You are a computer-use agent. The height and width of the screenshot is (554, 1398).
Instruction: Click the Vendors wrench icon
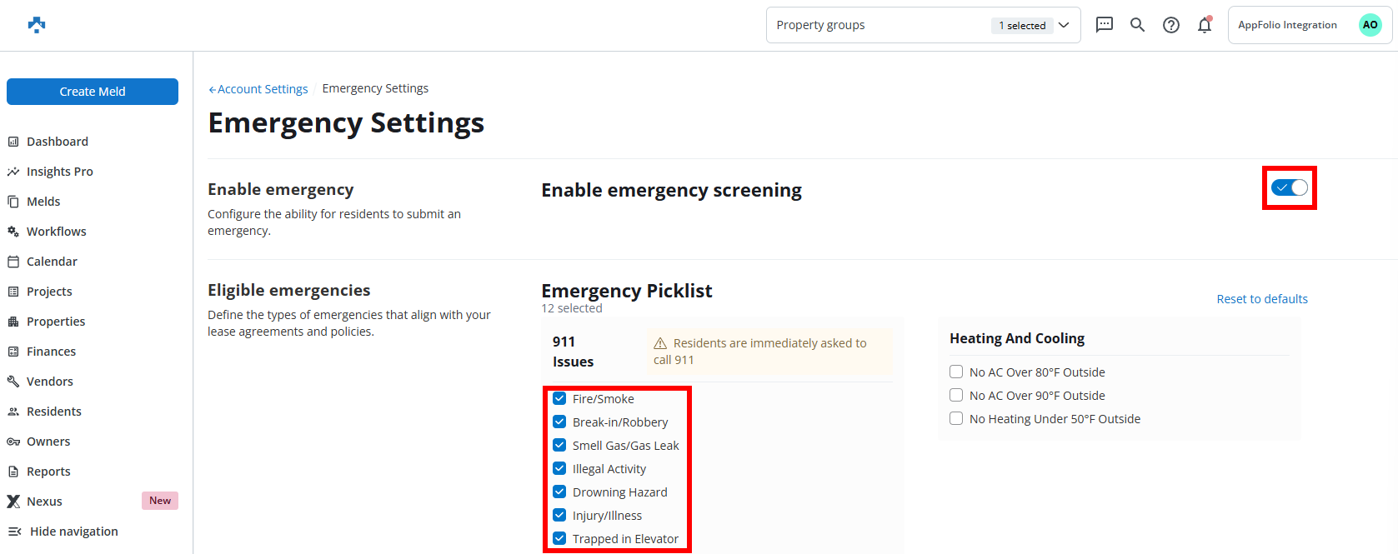pos(13,382)
